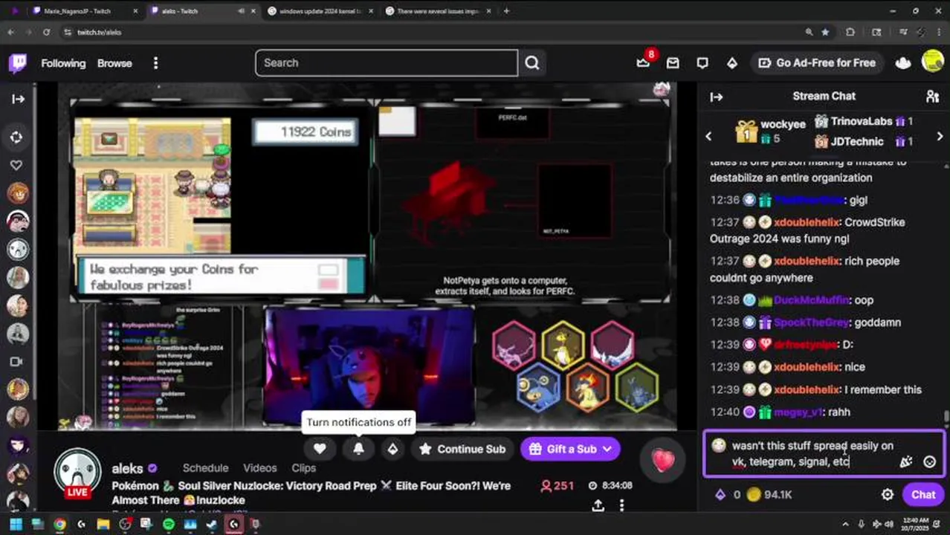Show next gift leaderboard with right chevron
The height and width of the screenshot is (535, 950).
tap(940, 137)
